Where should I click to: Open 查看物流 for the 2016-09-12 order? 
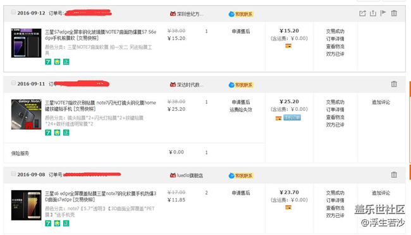(335, 46)
